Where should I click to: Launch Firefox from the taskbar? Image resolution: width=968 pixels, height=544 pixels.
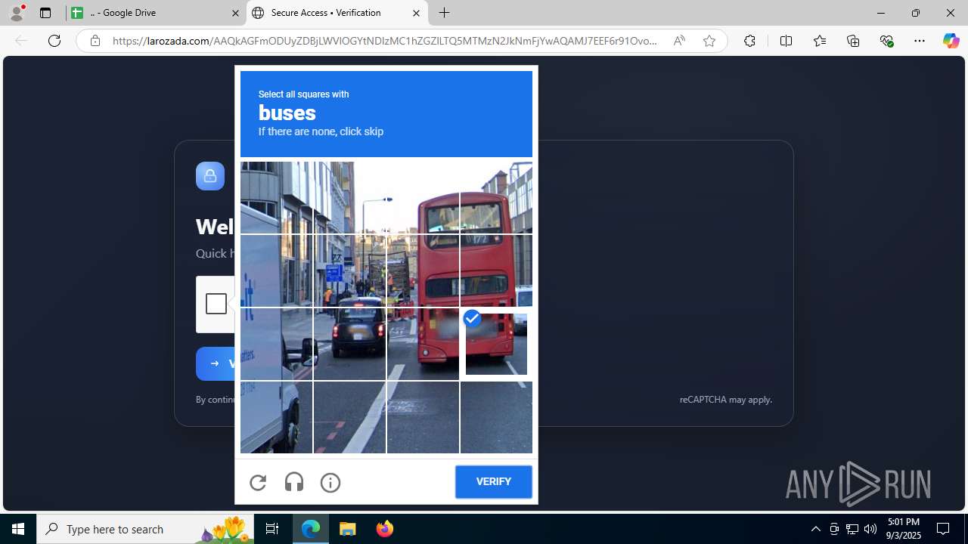point(384,529)
